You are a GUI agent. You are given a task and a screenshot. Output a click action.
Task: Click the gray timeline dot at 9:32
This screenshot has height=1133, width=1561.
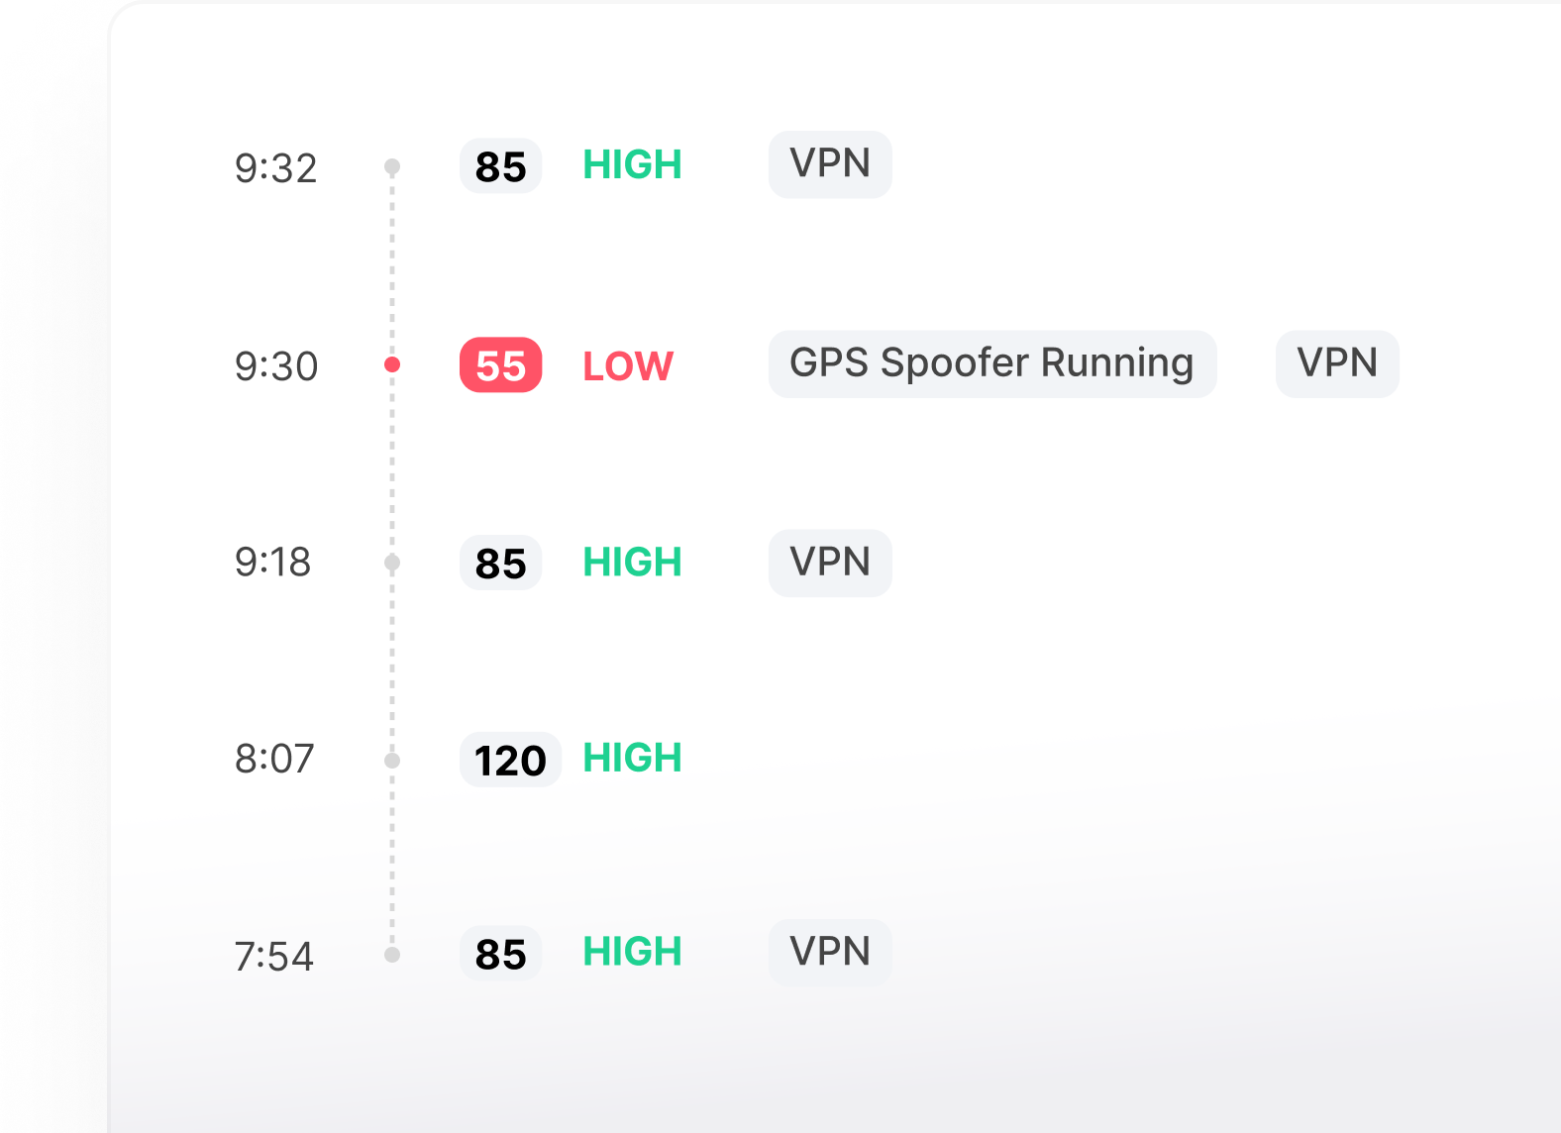click(x=392, y=165)
